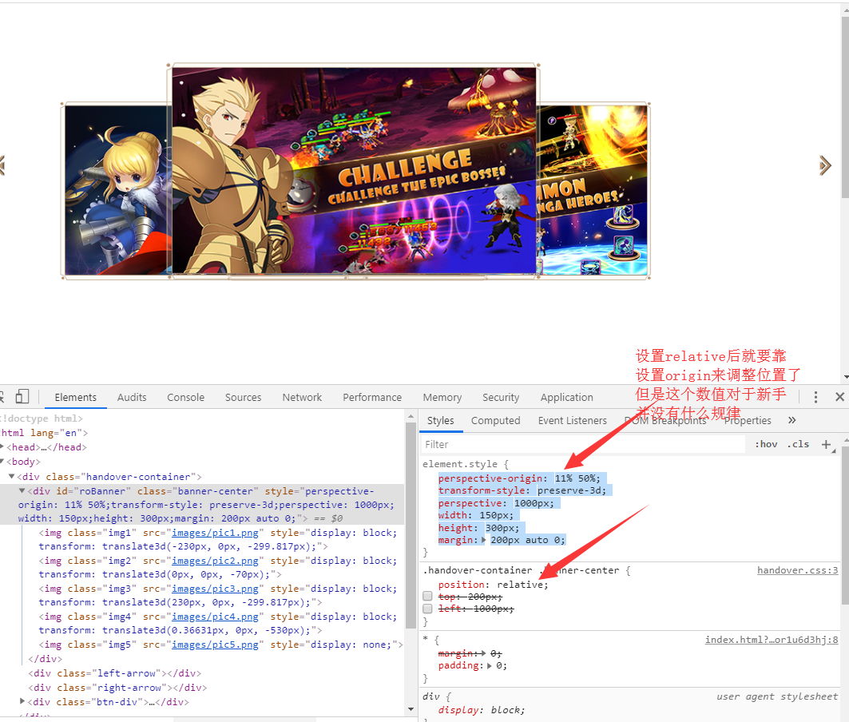849x722 pixels.
Task: Open the Security tab
Action: (501, 397)
